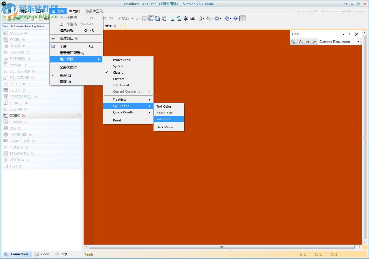Toggle regular expression (.*) option in find panel
The width and height of the screenshot is (369, 259).
pos(314,42)
